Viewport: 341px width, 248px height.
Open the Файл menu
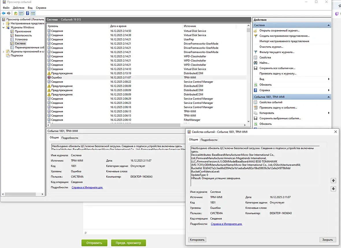click(6, 8)
